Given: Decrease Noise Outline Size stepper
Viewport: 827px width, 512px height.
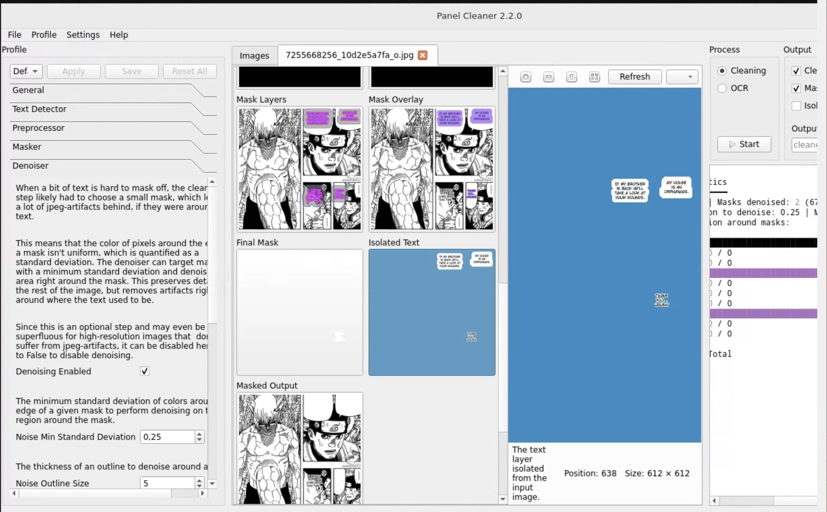Looking at the screenshot, I should pos(199,486).
